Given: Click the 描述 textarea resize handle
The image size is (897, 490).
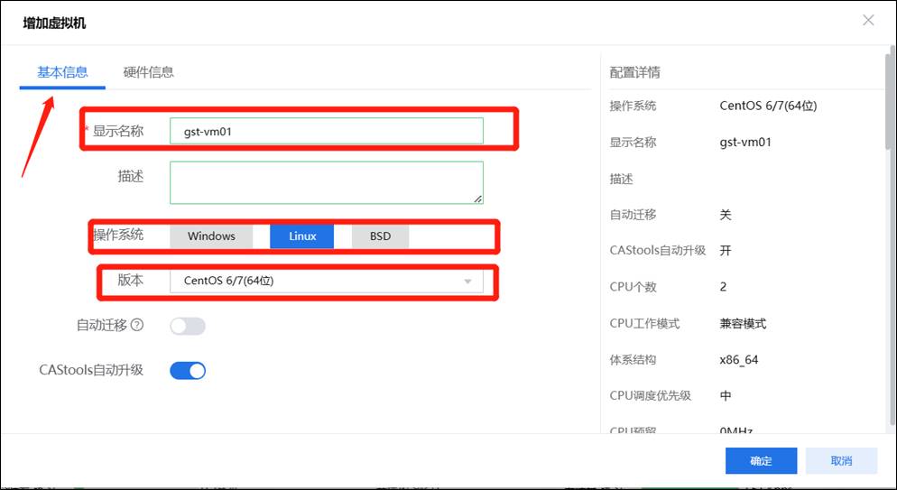Looking at the screenshot, I should coord(477,199).
